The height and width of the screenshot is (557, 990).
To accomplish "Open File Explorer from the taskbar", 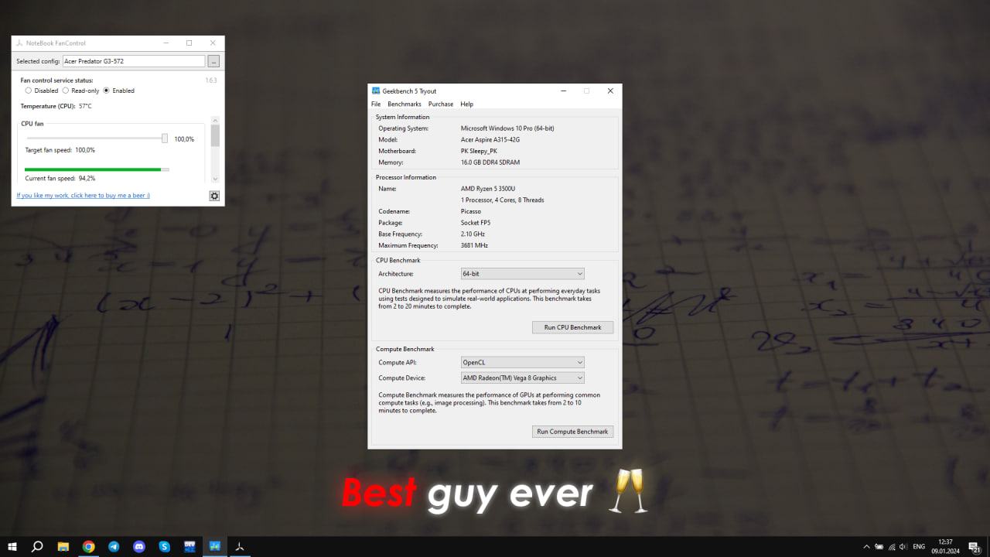I will 63,546.
